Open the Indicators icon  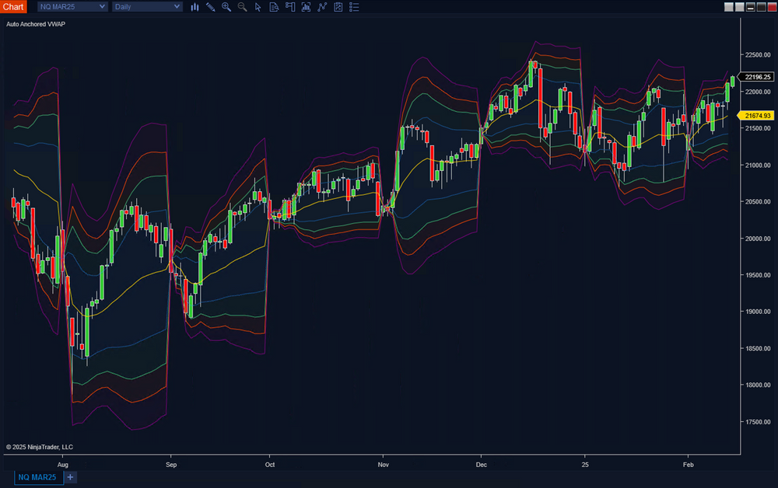point(305,7)
